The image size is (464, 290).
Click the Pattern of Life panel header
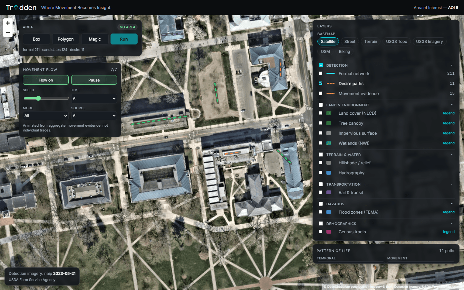pos(386,251)
